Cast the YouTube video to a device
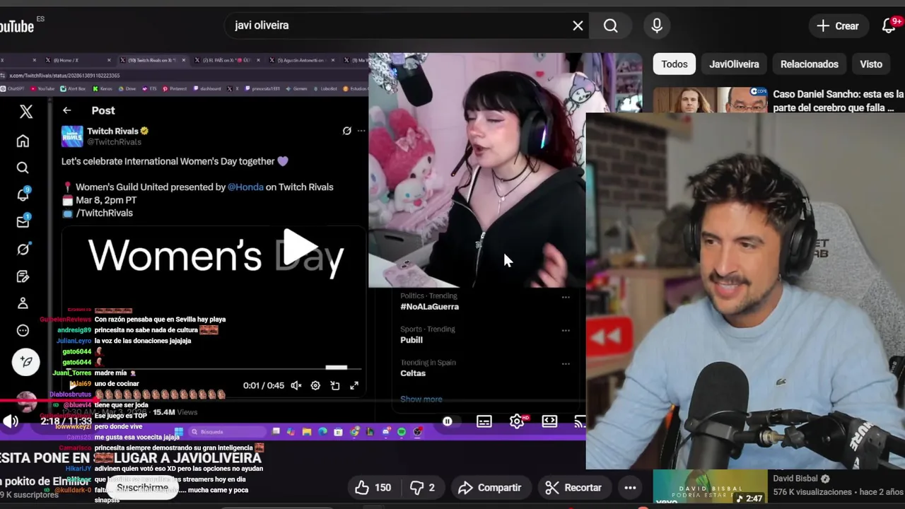 point(580,421)
